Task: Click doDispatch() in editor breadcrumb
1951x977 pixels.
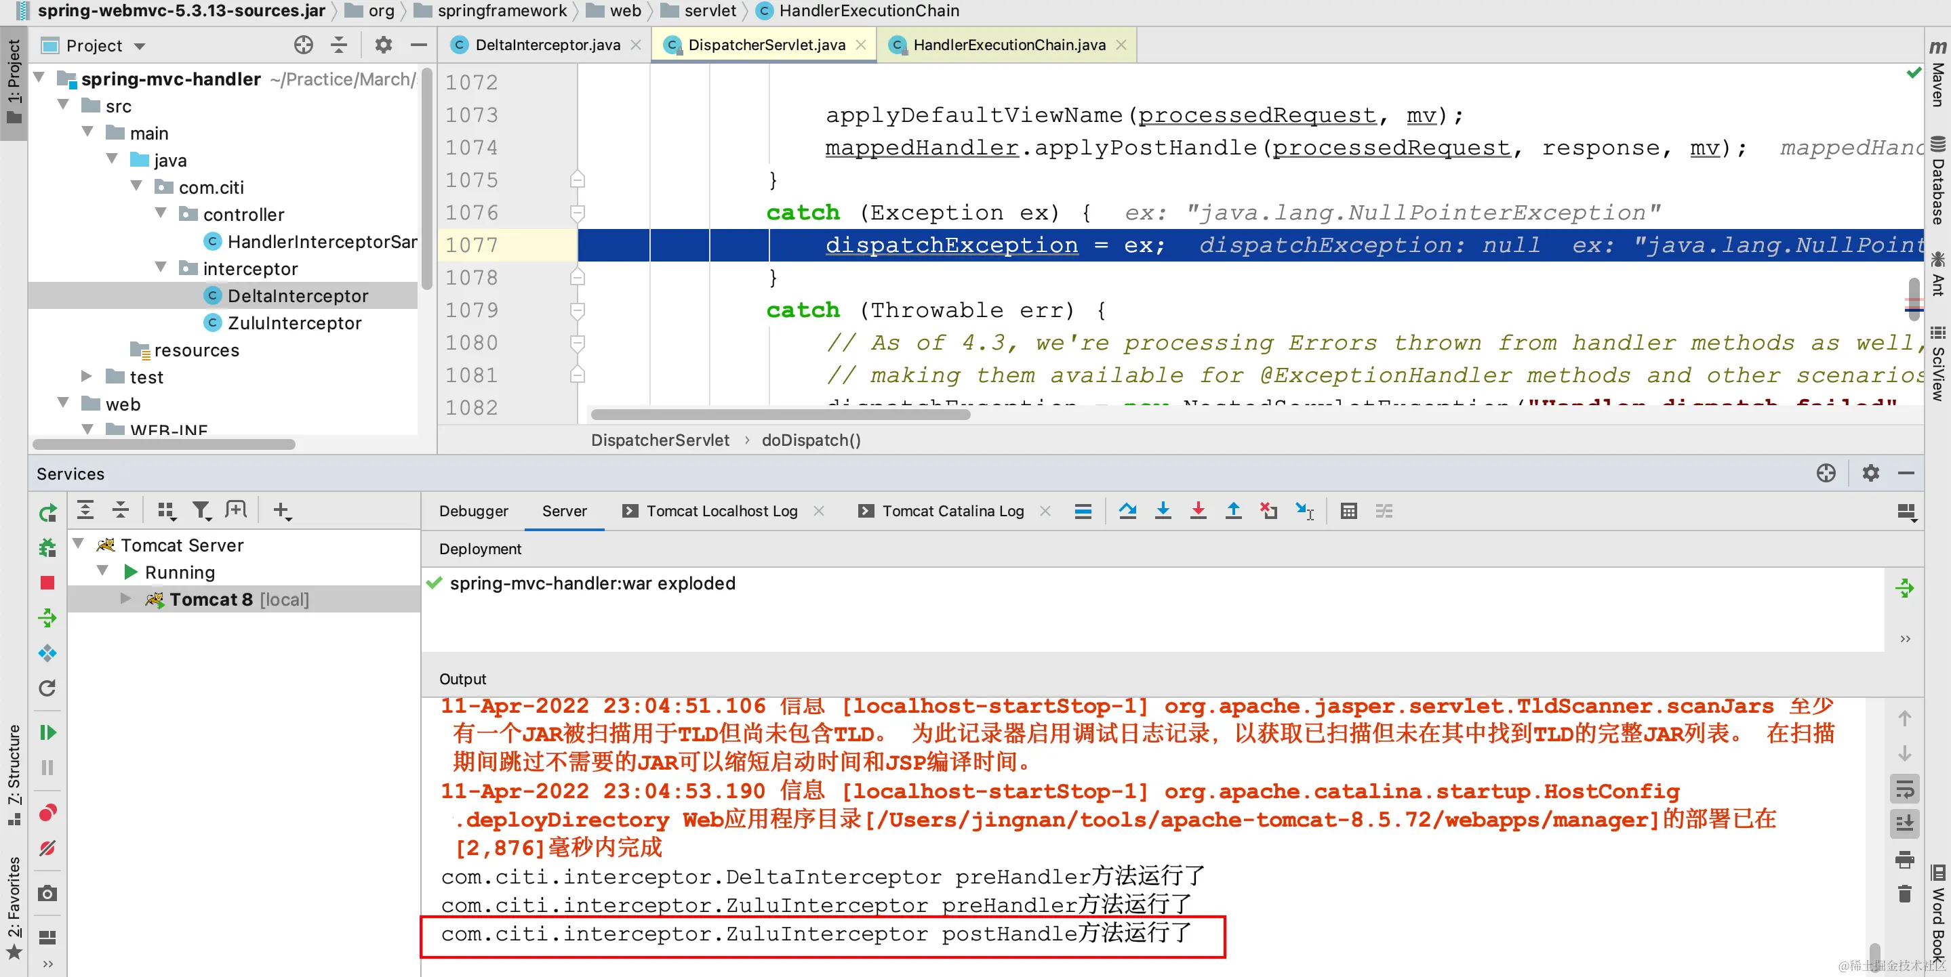Action: point(810,440)
